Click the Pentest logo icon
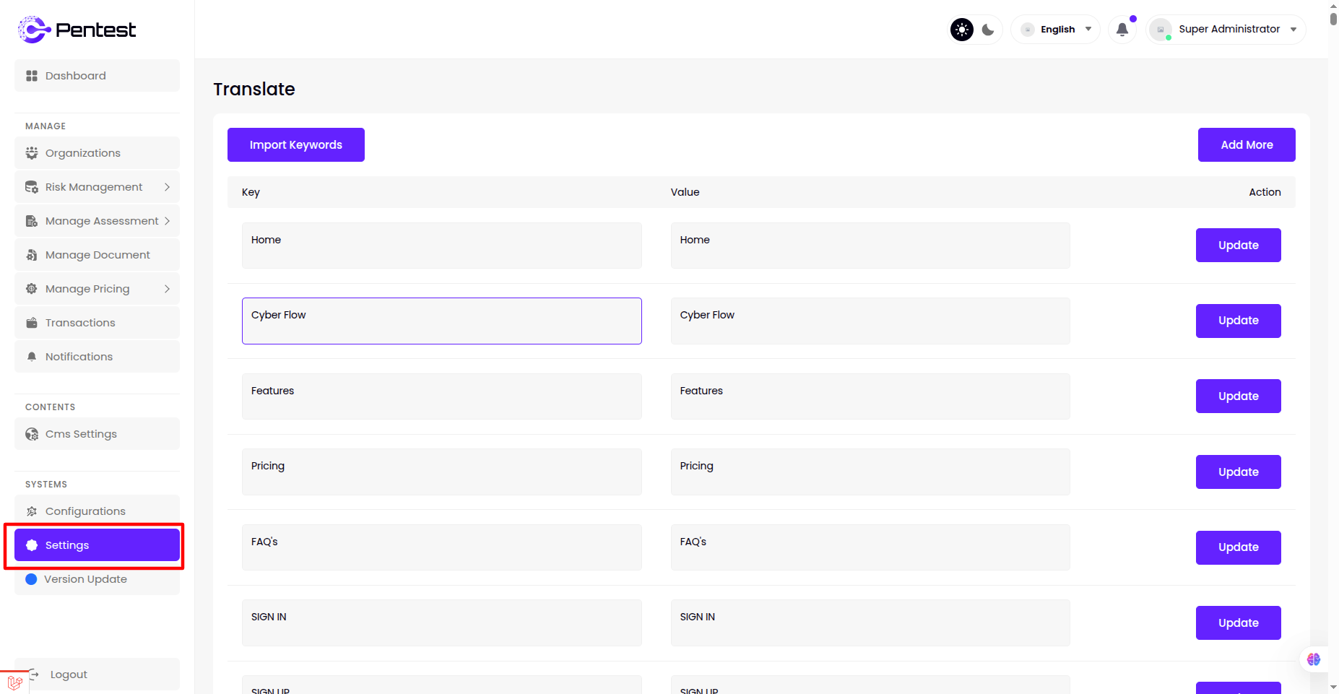 [33, 30]
